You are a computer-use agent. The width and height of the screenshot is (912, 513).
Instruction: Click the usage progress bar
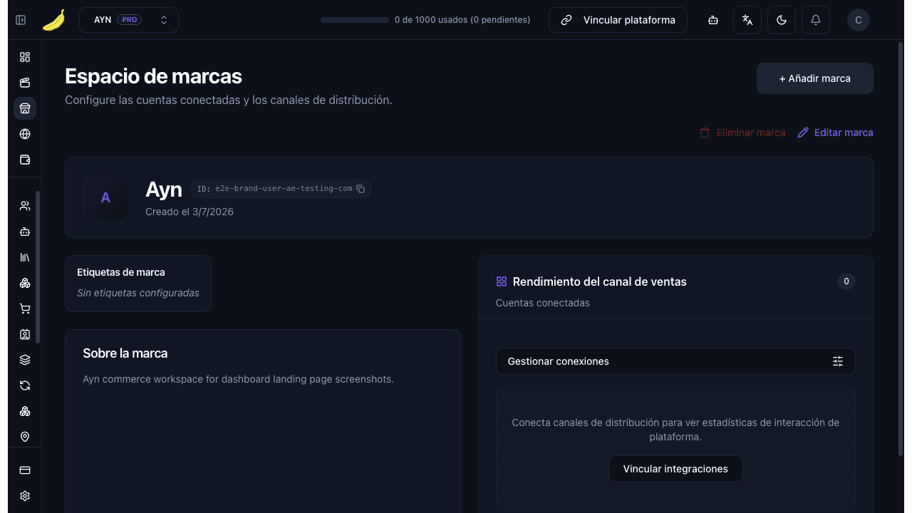[355, 20]
